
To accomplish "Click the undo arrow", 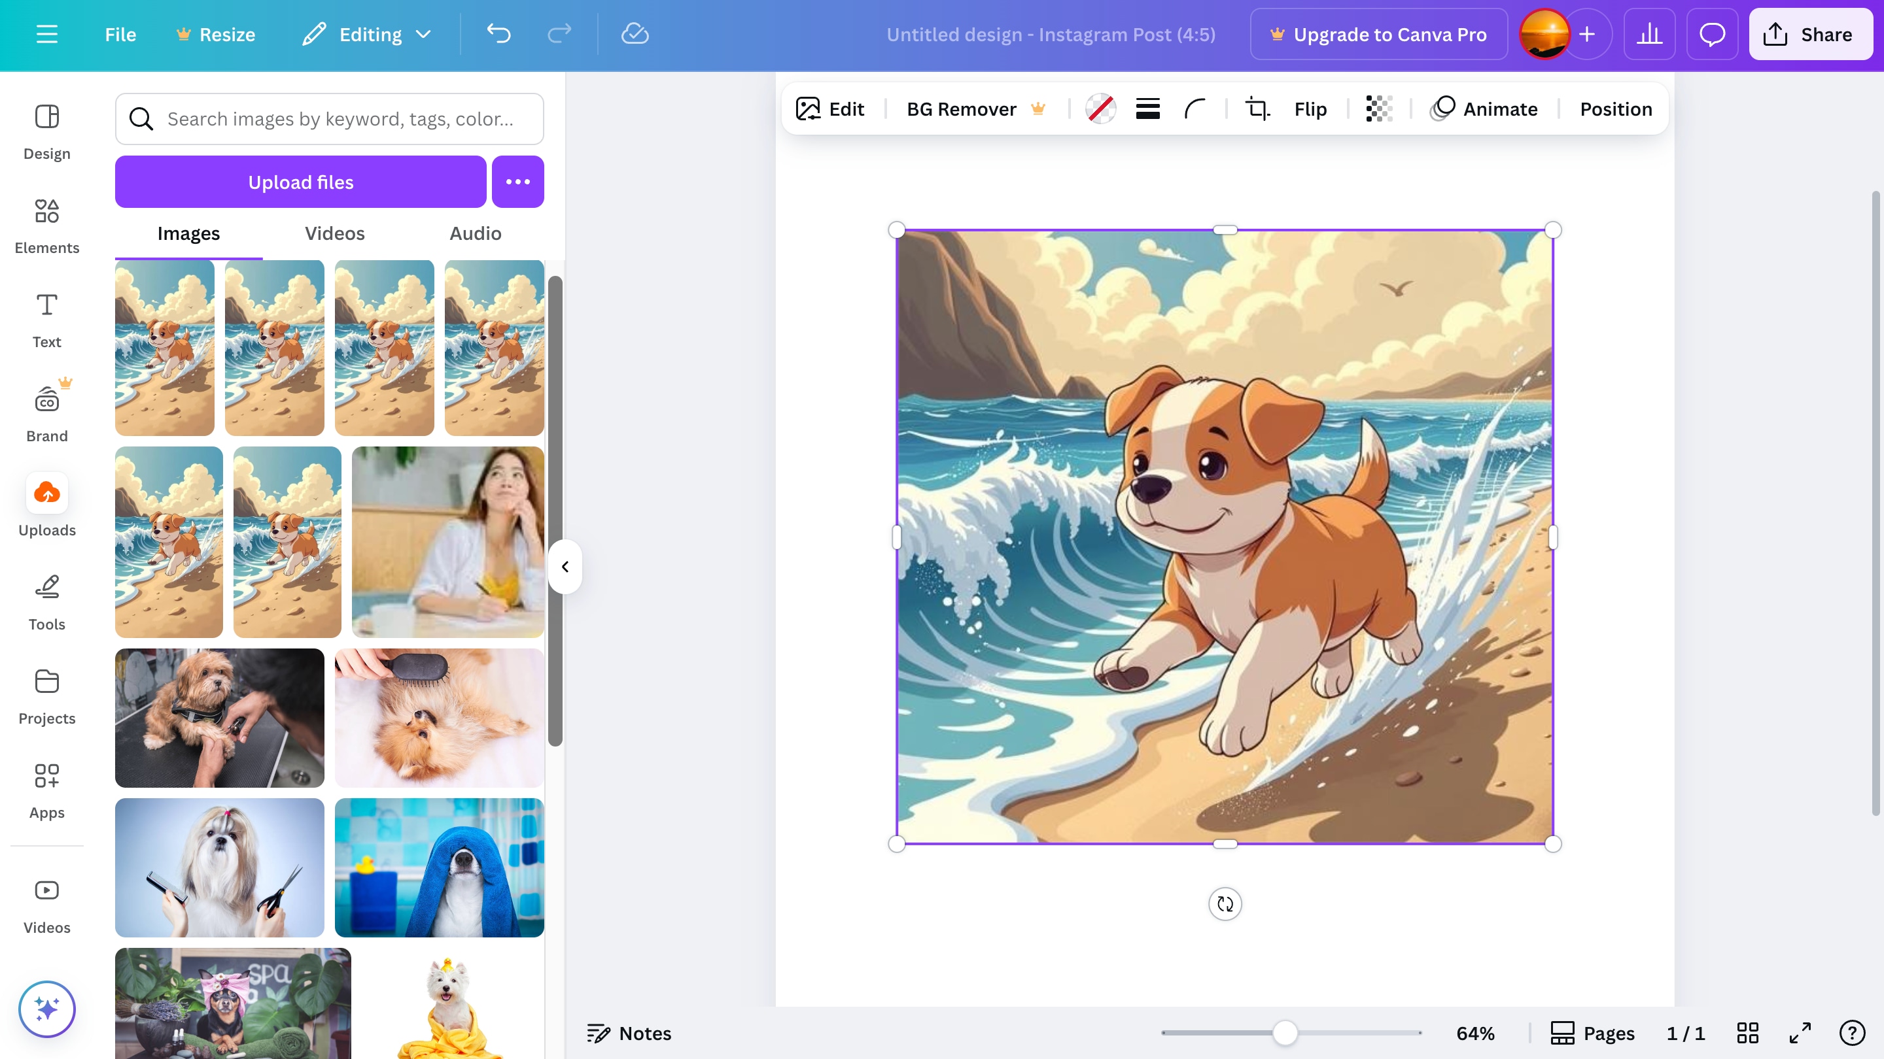I will [x=498, y=35].
